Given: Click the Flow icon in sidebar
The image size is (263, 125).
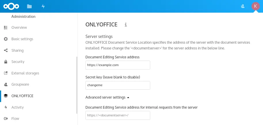Looking at the screenshot, I should [x=6, y=119].
